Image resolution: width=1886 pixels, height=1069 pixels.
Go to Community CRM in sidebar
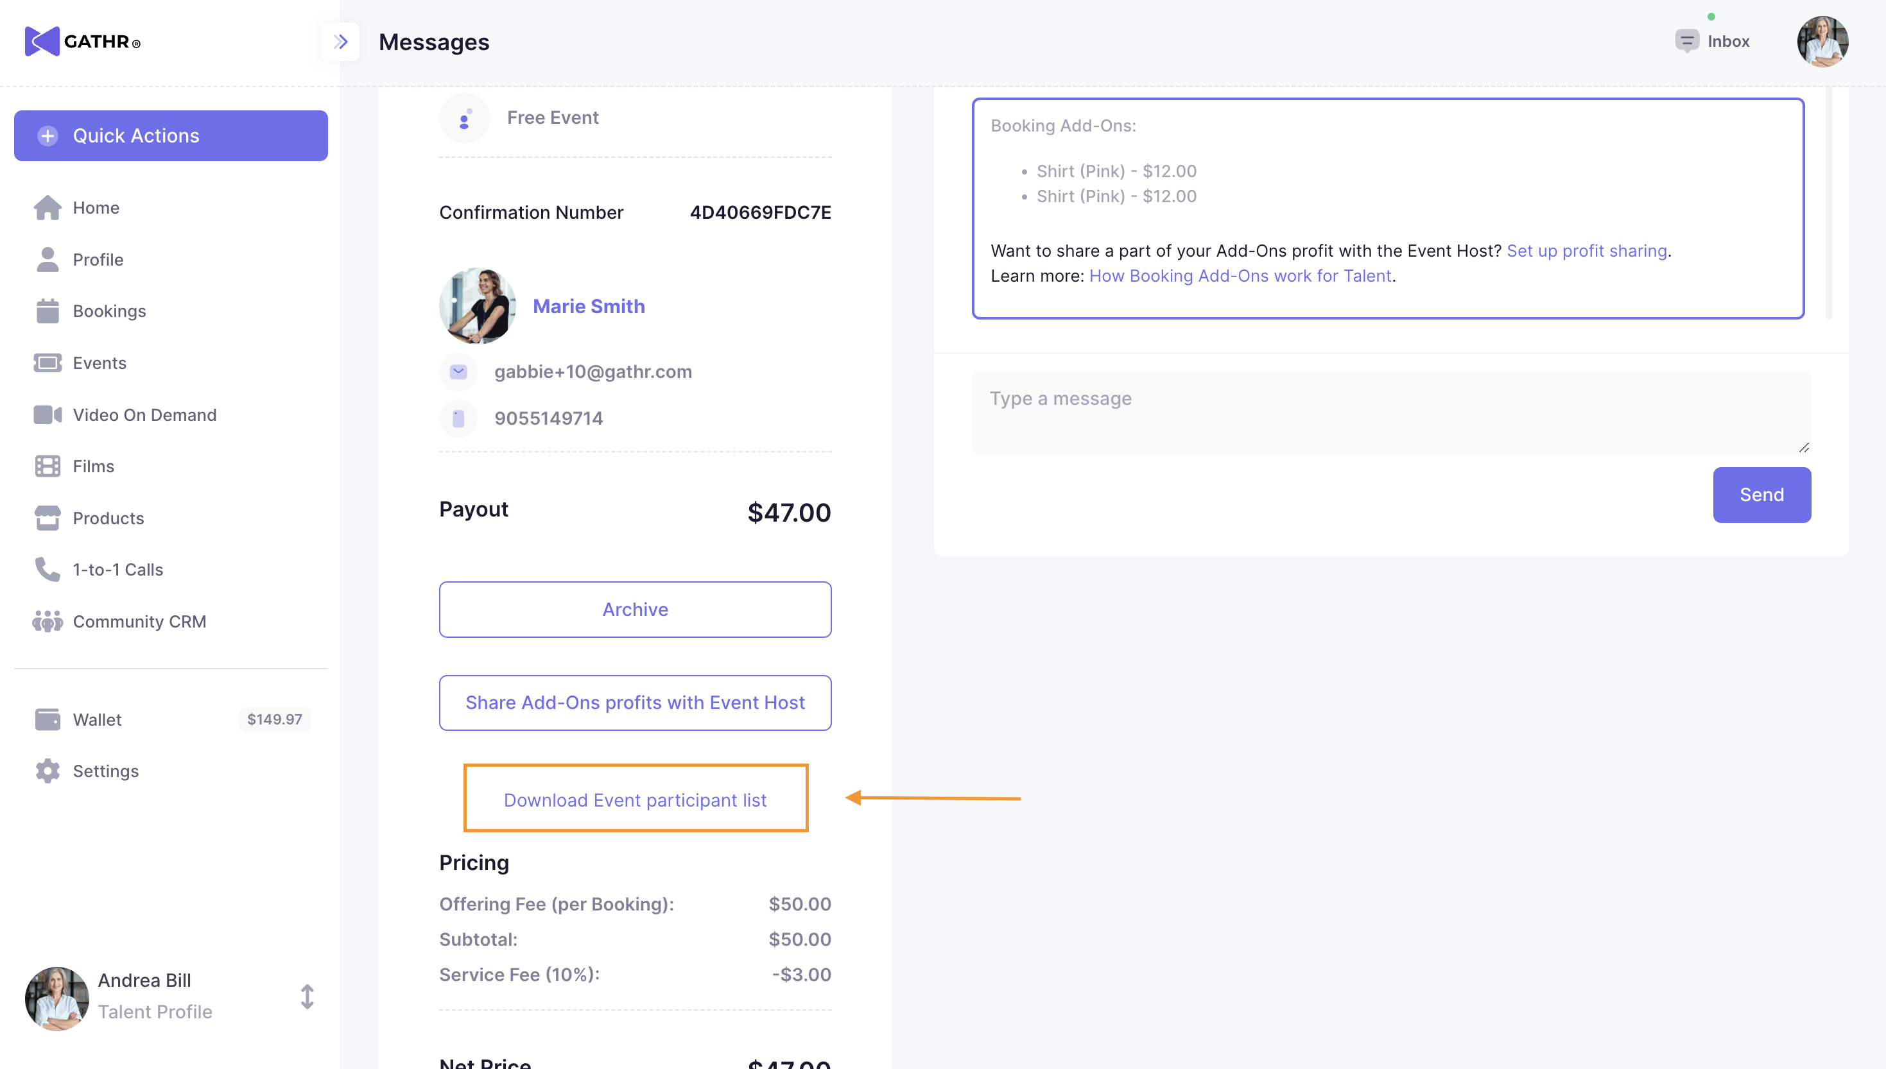point(139,622)
